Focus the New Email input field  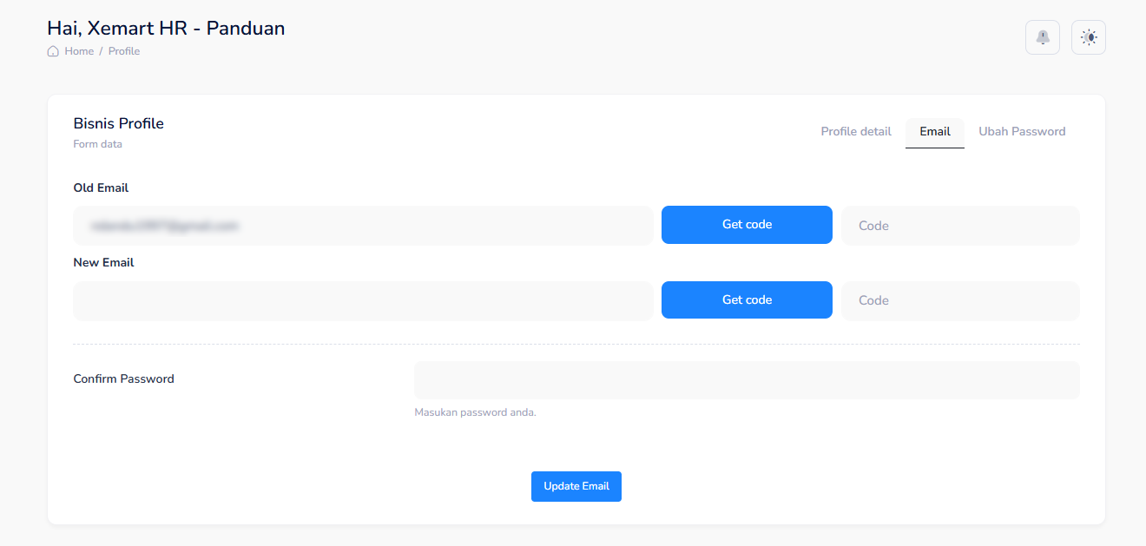[x=363, y=299]
